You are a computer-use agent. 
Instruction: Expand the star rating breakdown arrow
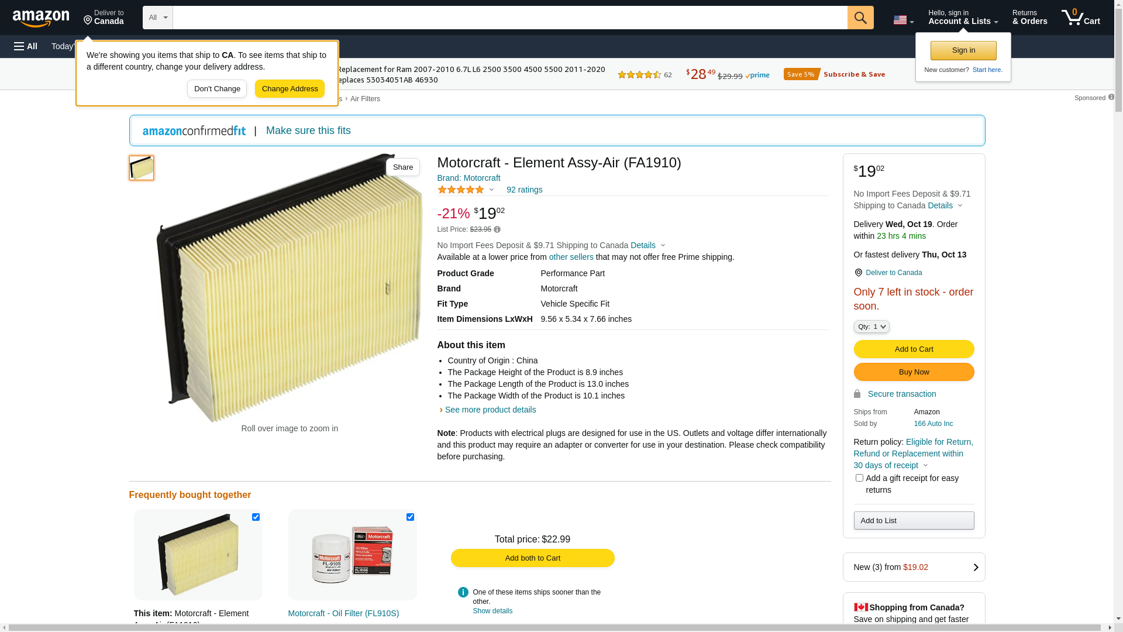click(x=491, y=190)
